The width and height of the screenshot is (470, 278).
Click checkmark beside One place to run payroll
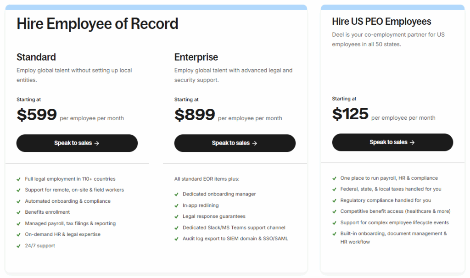334,178
